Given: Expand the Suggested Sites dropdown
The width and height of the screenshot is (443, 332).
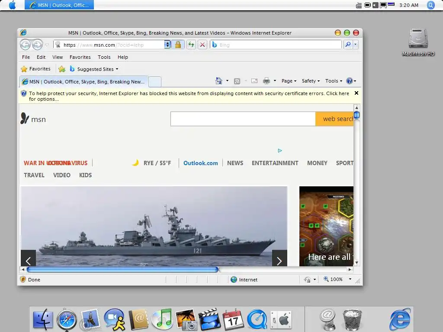Looking at the screenshot, I should coord(117,69).
